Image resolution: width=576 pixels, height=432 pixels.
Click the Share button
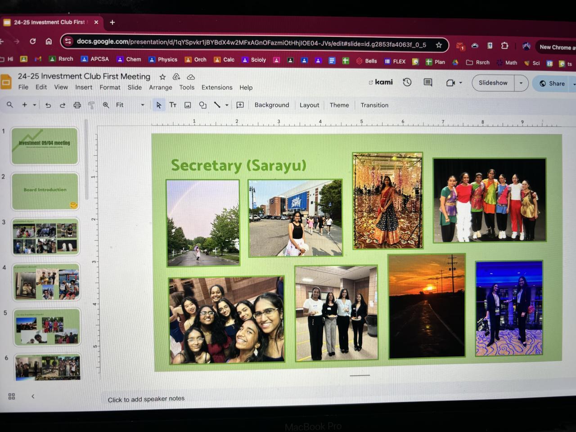[552, 83]
